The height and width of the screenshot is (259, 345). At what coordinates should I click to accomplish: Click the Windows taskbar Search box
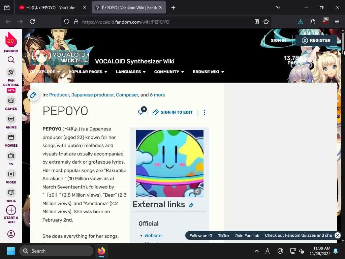(56, 251)
